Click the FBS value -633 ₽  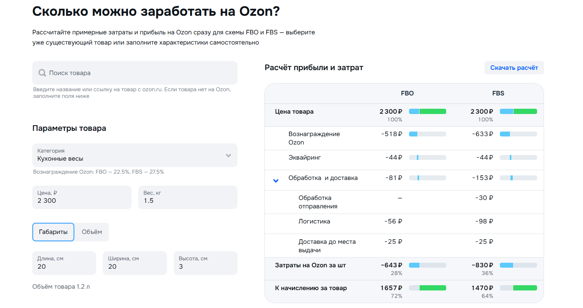[x=483, y=134]
